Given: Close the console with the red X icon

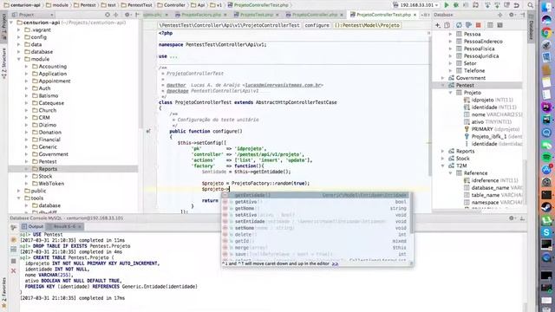Looking at the screenshot, I should coord(14,270).
